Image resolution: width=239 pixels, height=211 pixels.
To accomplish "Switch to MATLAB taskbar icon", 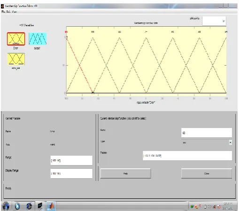I will pyautogui.click(x=51, y=206).
